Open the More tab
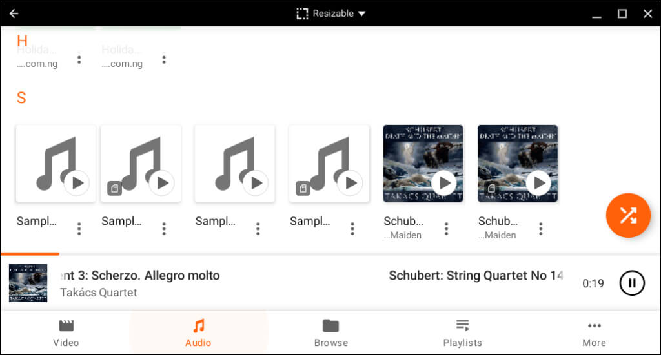This screenshot has width=661, height=355. [x=594, y=332]
